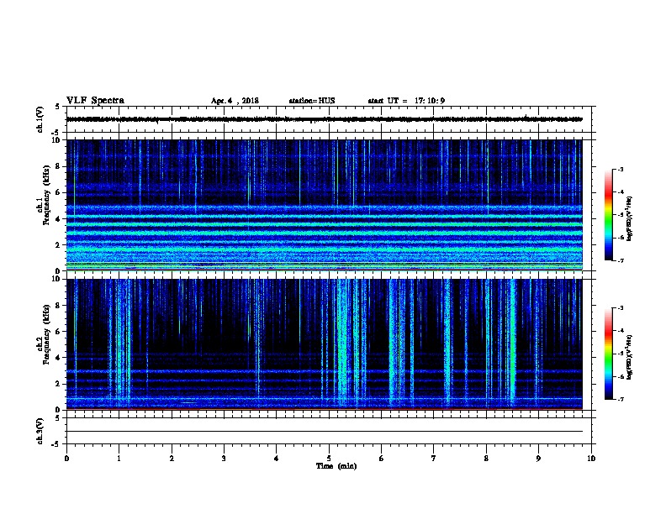Click the 'ch.1 Frequency (kHz)' axis label
Image resolution: width=666 pixels, height=514 pixels.
click(44, 195)
